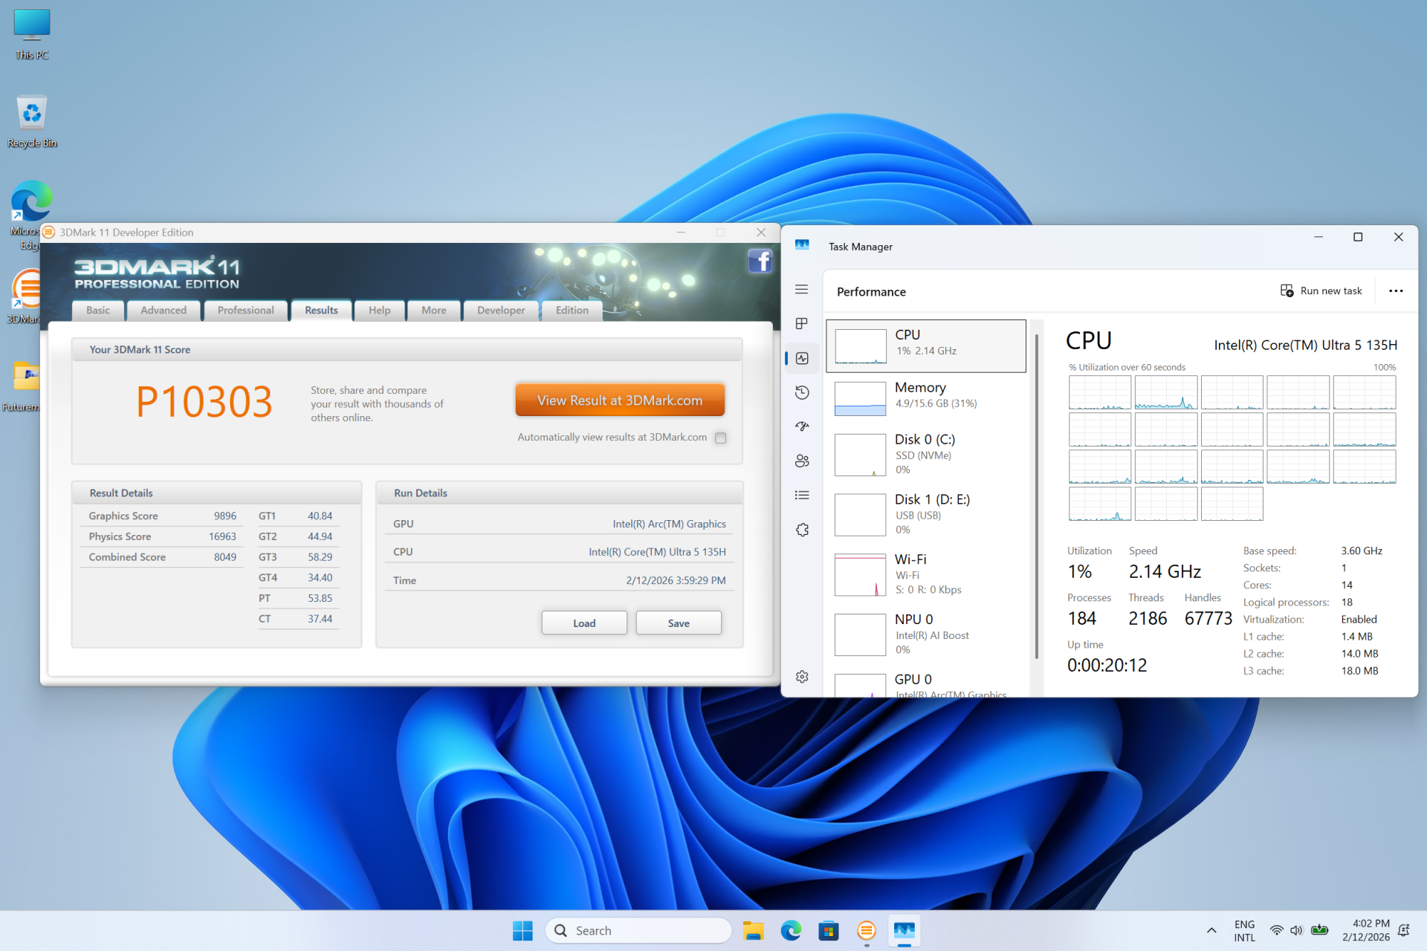The width and height of the screenshot is (1427, 951).
Task: Open the Users icon in sidebar
Action: click(x=801, y=461)
